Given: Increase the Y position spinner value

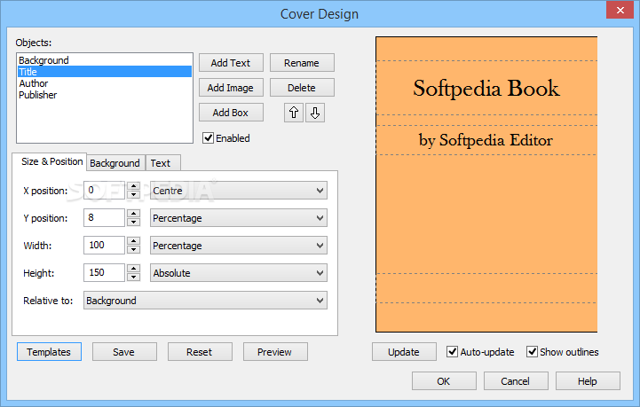Looking at the screenshot, I should pyautogui.click(x=133, y=214).
